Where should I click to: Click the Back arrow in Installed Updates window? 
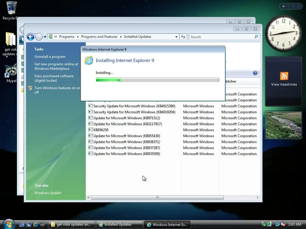pos(30,37)
